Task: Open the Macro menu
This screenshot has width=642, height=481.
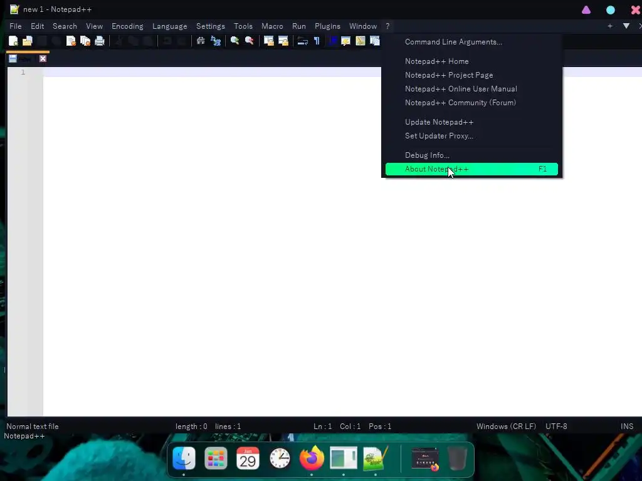Action: click(272, 26)
